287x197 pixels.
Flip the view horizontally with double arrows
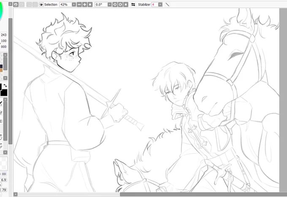133,5
